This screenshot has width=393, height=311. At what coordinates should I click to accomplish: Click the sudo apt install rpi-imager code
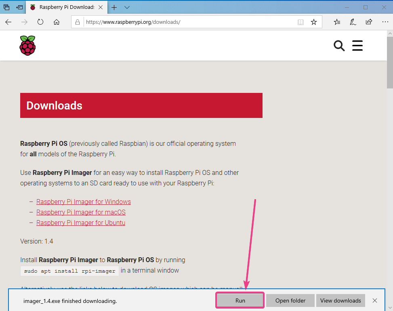pos(69,271)
